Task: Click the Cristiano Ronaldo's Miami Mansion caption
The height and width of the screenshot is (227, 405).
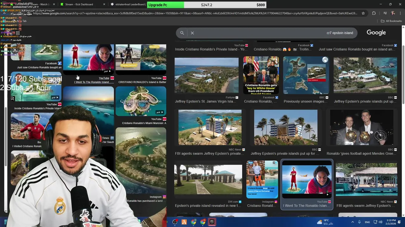Action: [144, 123]
